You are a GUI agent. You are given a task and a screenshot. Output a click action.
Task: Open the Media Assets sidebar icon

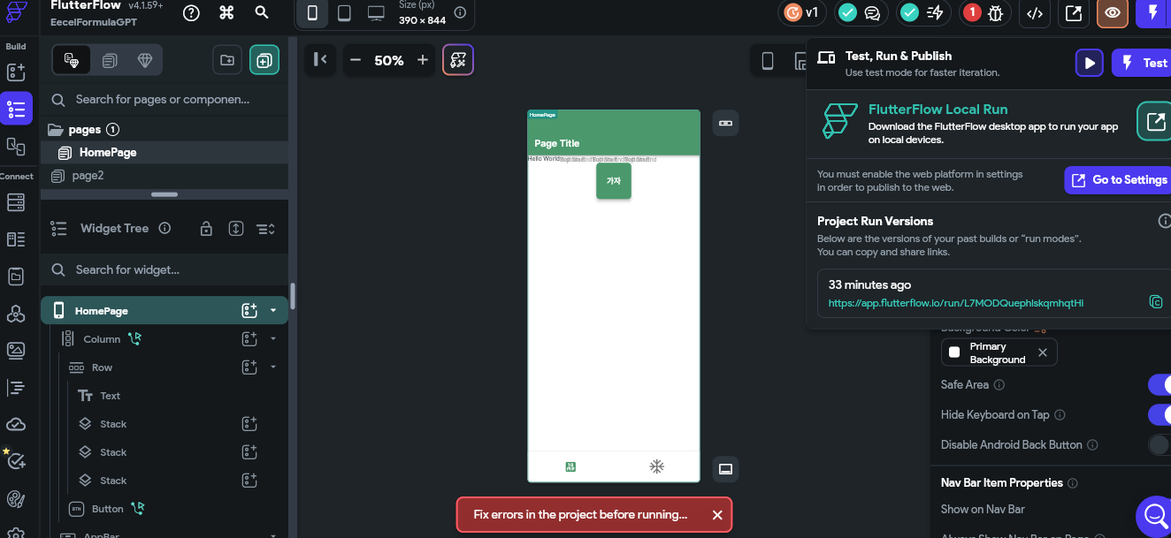pyautogui.click(x=16, y=351)
